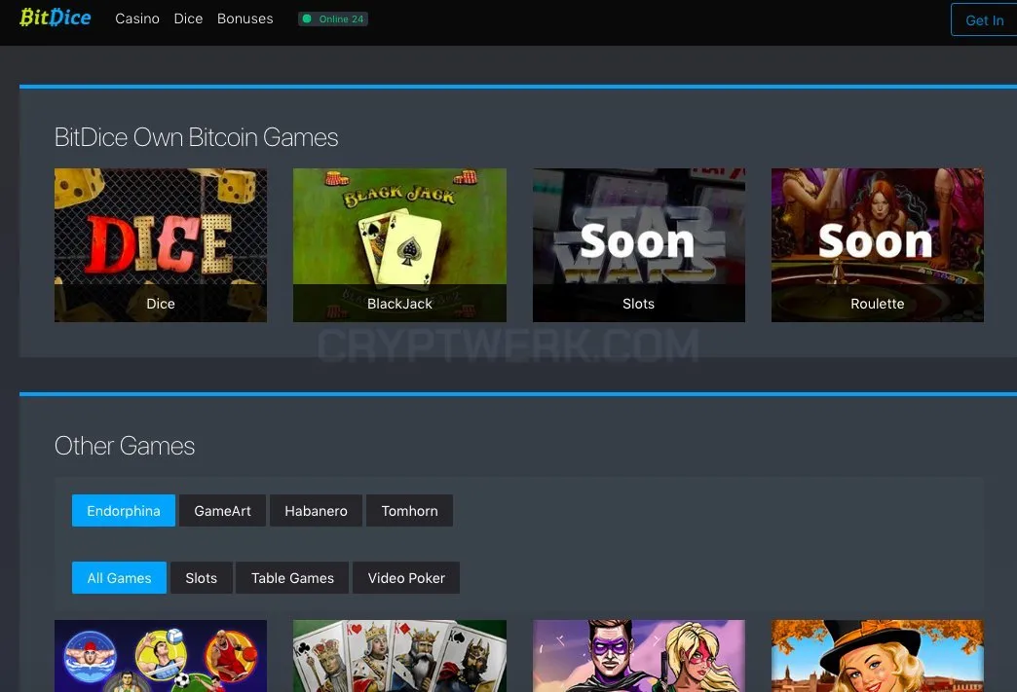Open the BlackJack game tile
The height and width of the screenshot is (692, 1017).
(x=399, y=245)
